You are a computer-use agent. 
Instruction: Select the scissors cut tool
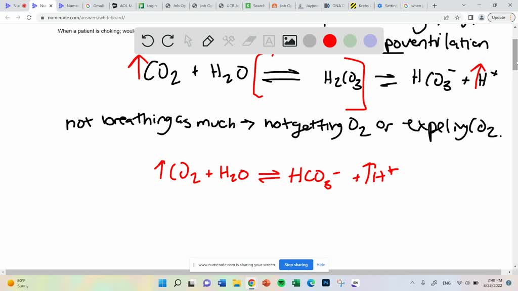229,41
